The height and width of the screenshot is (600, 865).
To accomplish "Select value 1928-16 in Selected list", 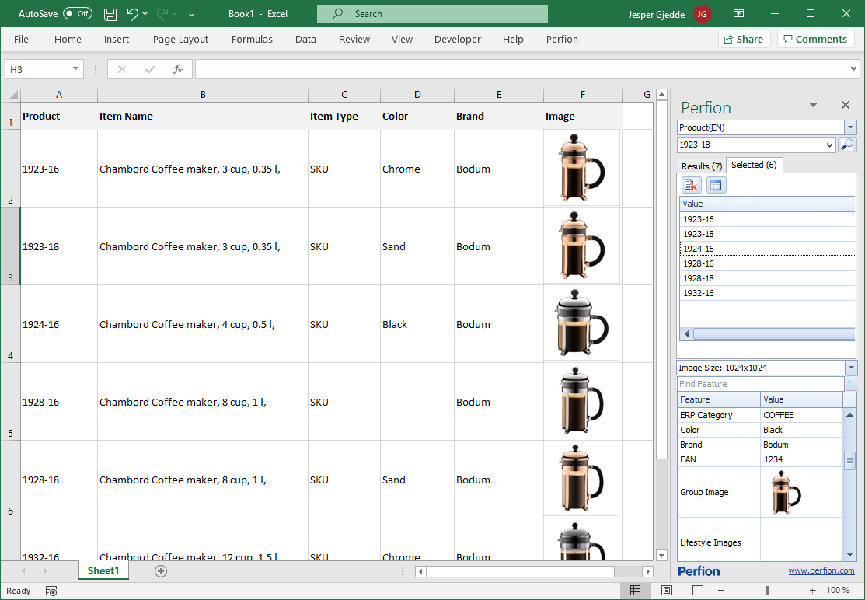I will pyautogui.click(x=698, y=263).
